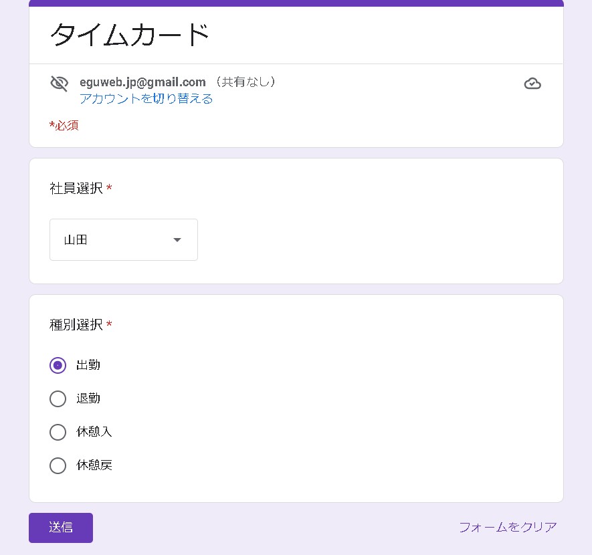Viewport: 592px width, 555px height.
Task: Click the 休憩戻 option label text
Action: (94, 465)
